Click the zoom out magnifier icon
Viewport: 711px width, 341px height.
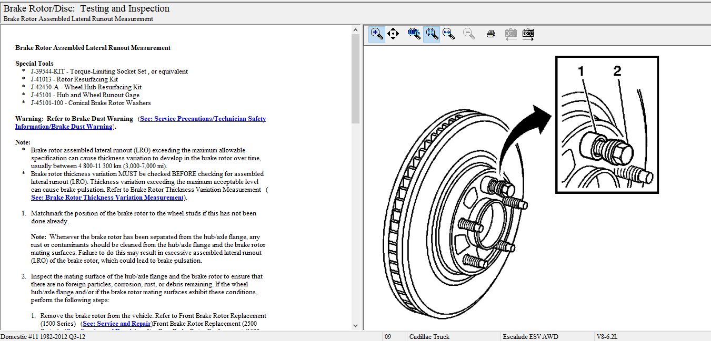[469, 34]
